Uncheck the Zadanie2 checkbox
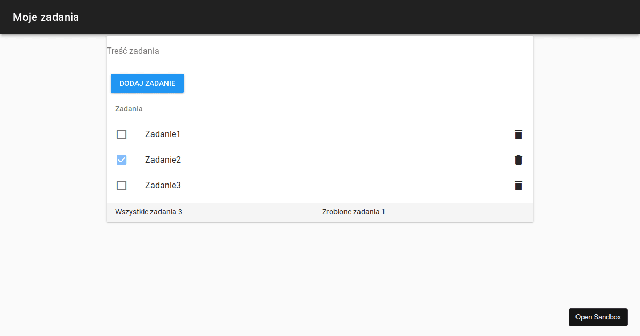 [x=122, y=159]
